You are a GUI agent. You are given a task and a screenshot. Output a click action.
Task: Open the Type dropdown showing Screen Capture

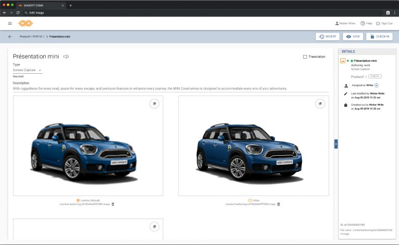coord(28,70)
